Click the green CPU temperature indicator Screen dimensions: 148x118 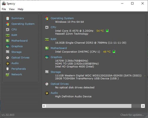(107, 31)
